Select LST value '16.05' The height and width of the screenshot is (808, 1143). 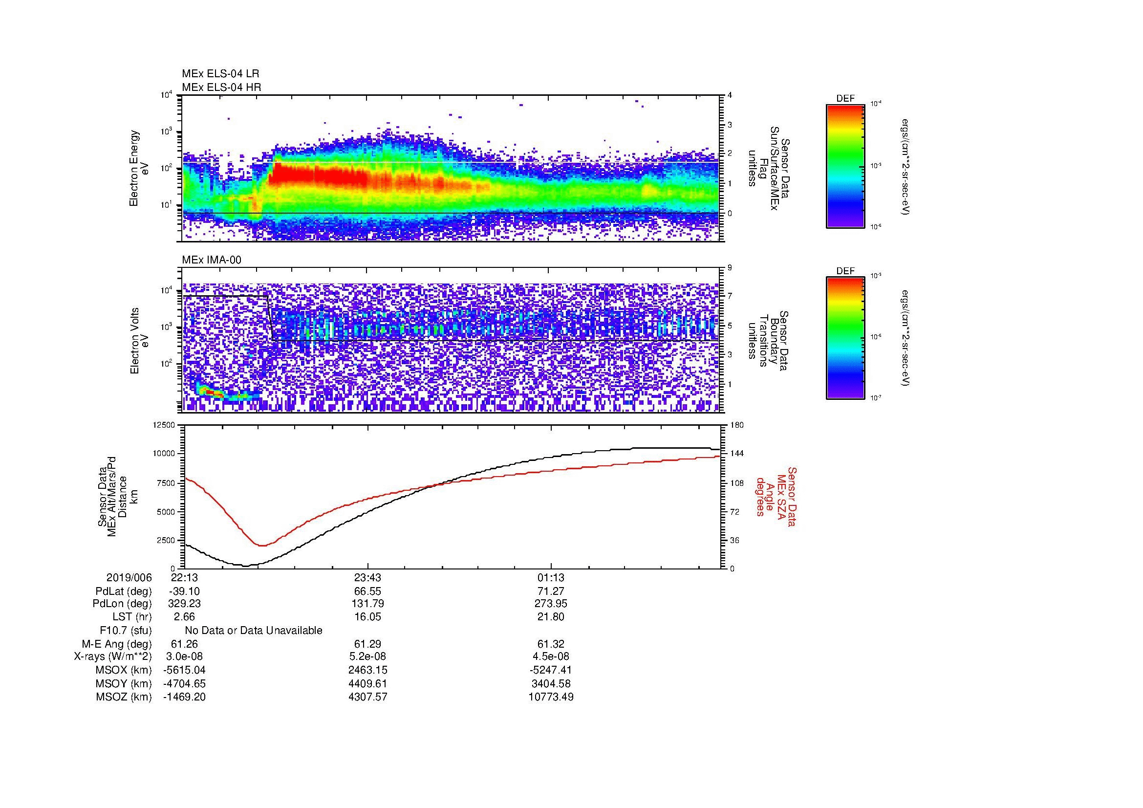point(368,617)
